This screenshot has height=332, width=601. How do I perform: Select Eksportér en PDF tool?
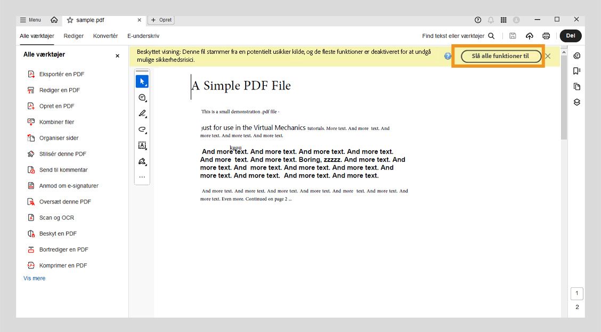[x=56, y=74]
